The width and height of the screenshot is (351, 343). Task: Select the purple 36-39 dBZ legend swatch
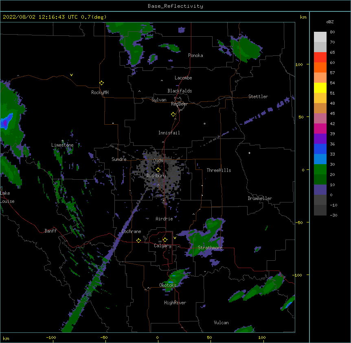point(320,139)
